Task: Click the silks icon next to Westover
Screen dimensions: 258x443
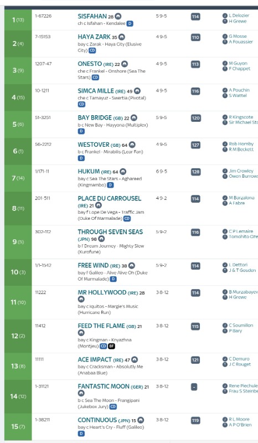Action: 132,145
